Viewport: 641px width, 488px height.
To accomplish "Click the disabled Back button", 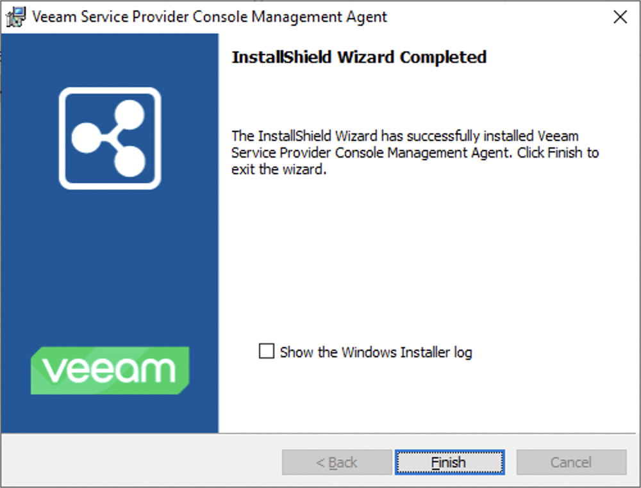I will pos(336,462).
